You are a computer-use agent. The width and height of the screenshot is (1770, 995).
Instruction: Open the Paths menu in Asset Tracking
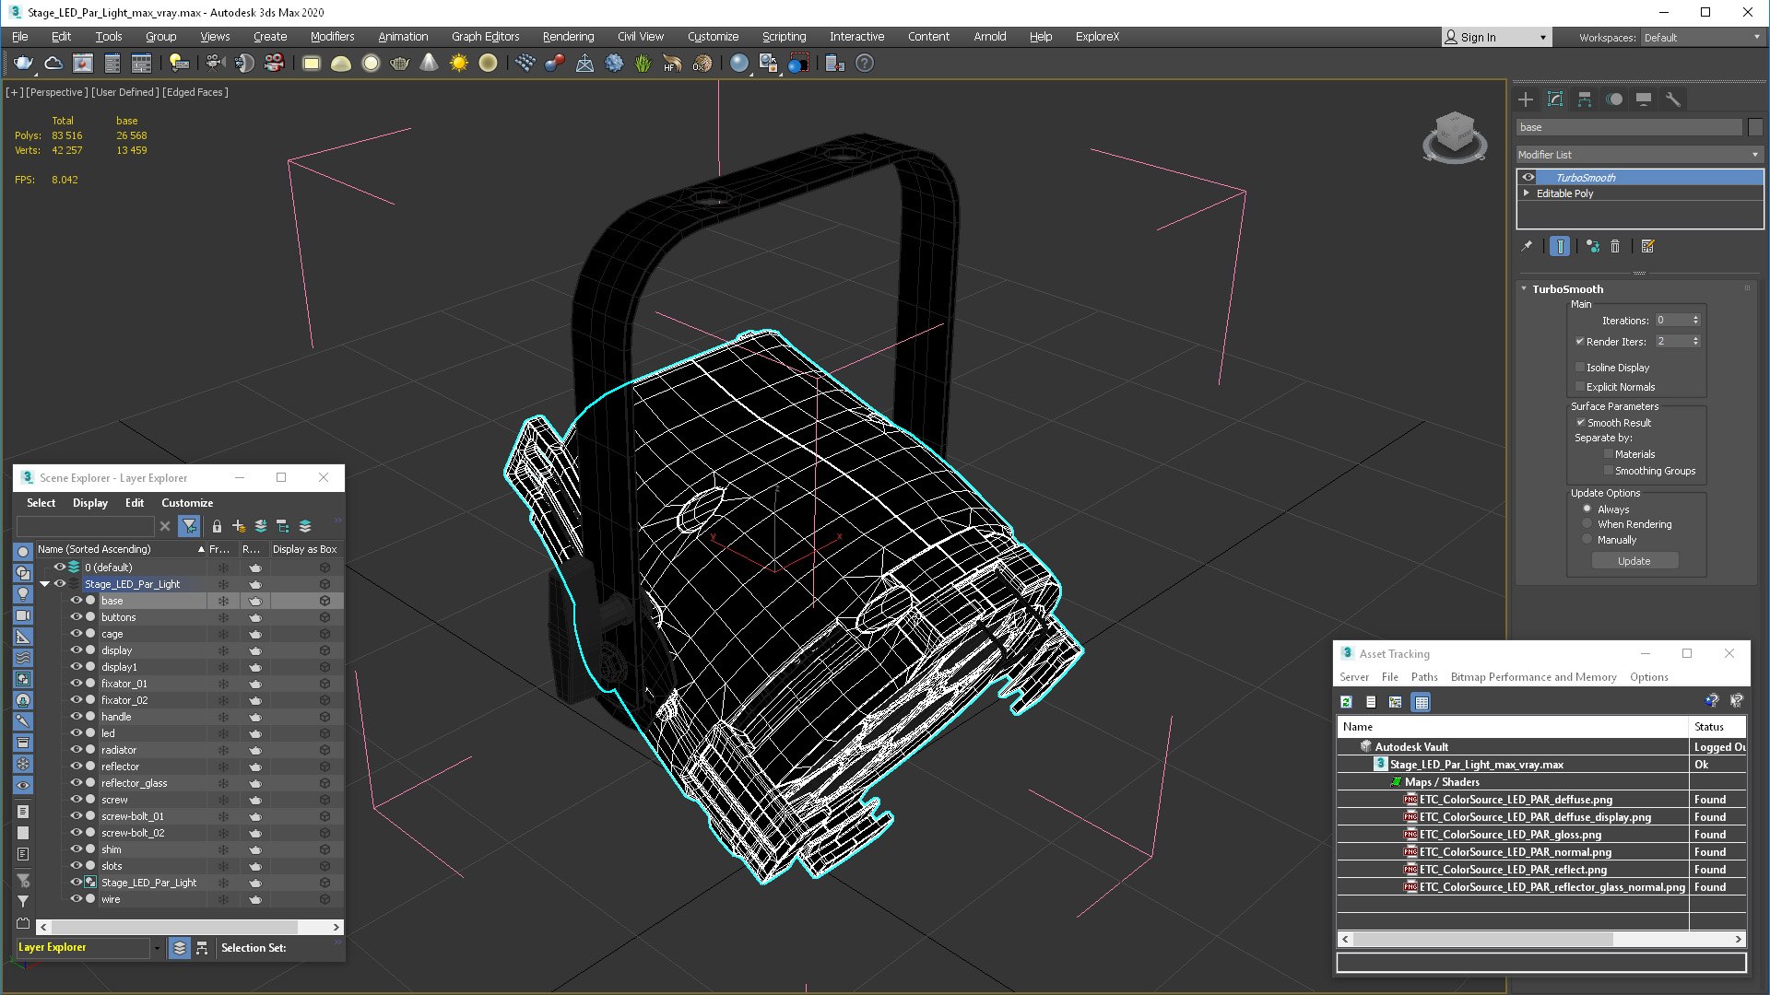1423,677
